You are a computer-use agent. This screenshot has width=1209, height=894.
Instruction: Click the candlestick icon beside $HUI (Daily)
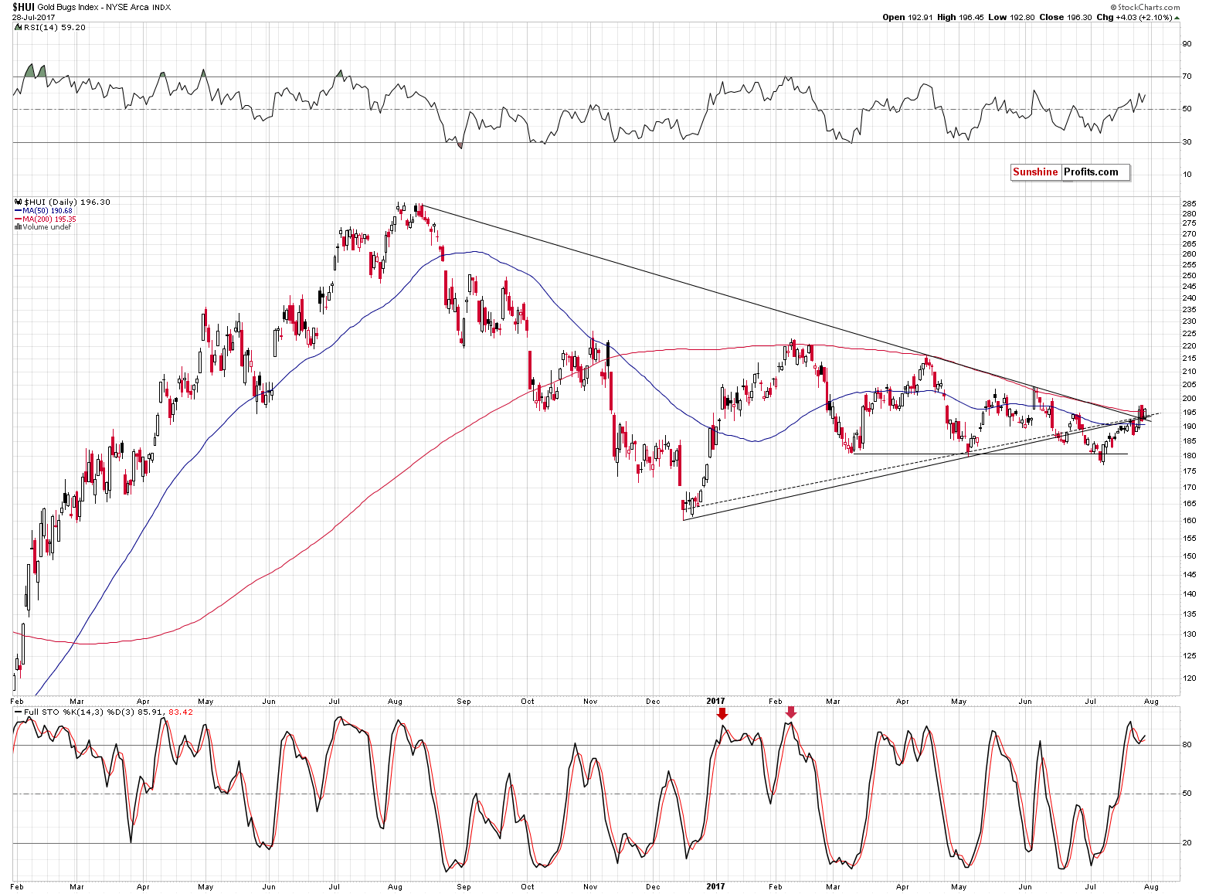[19, 202]
